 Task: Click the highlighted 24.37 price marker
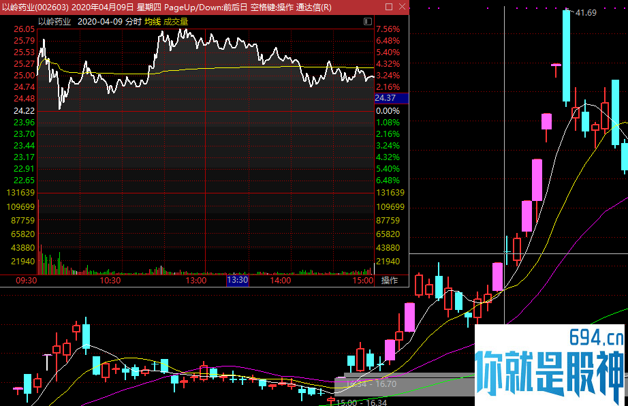pos(391,98)
